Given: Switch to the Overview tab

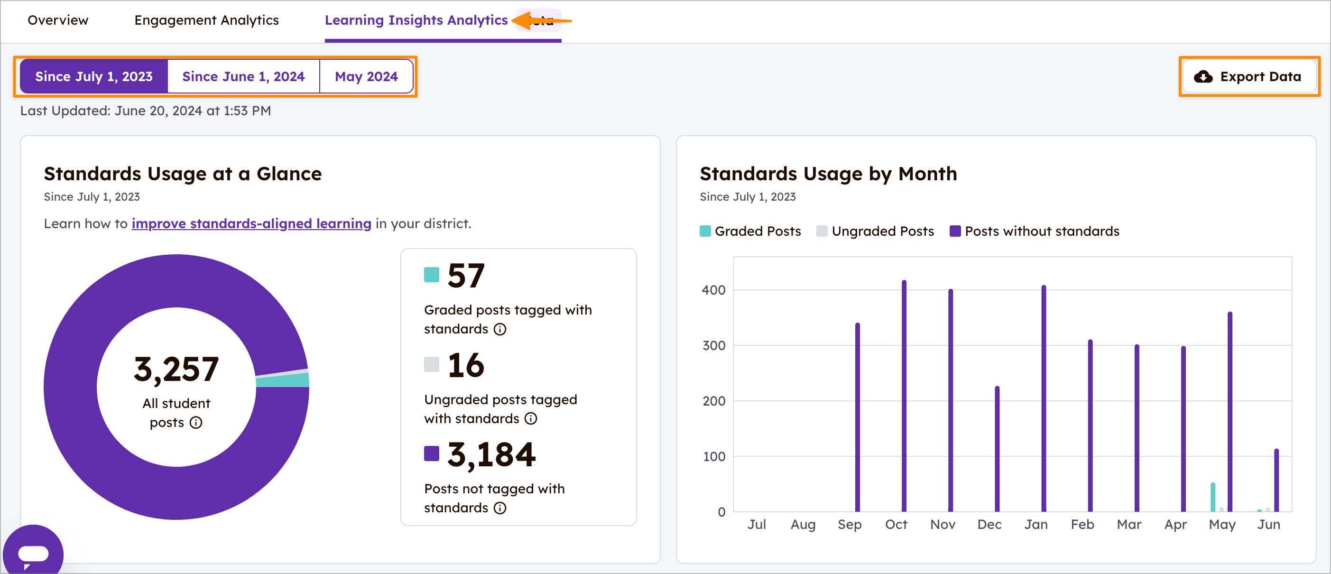Looking at the screenshot, I should pyautogui.click(x=58, y=20).
